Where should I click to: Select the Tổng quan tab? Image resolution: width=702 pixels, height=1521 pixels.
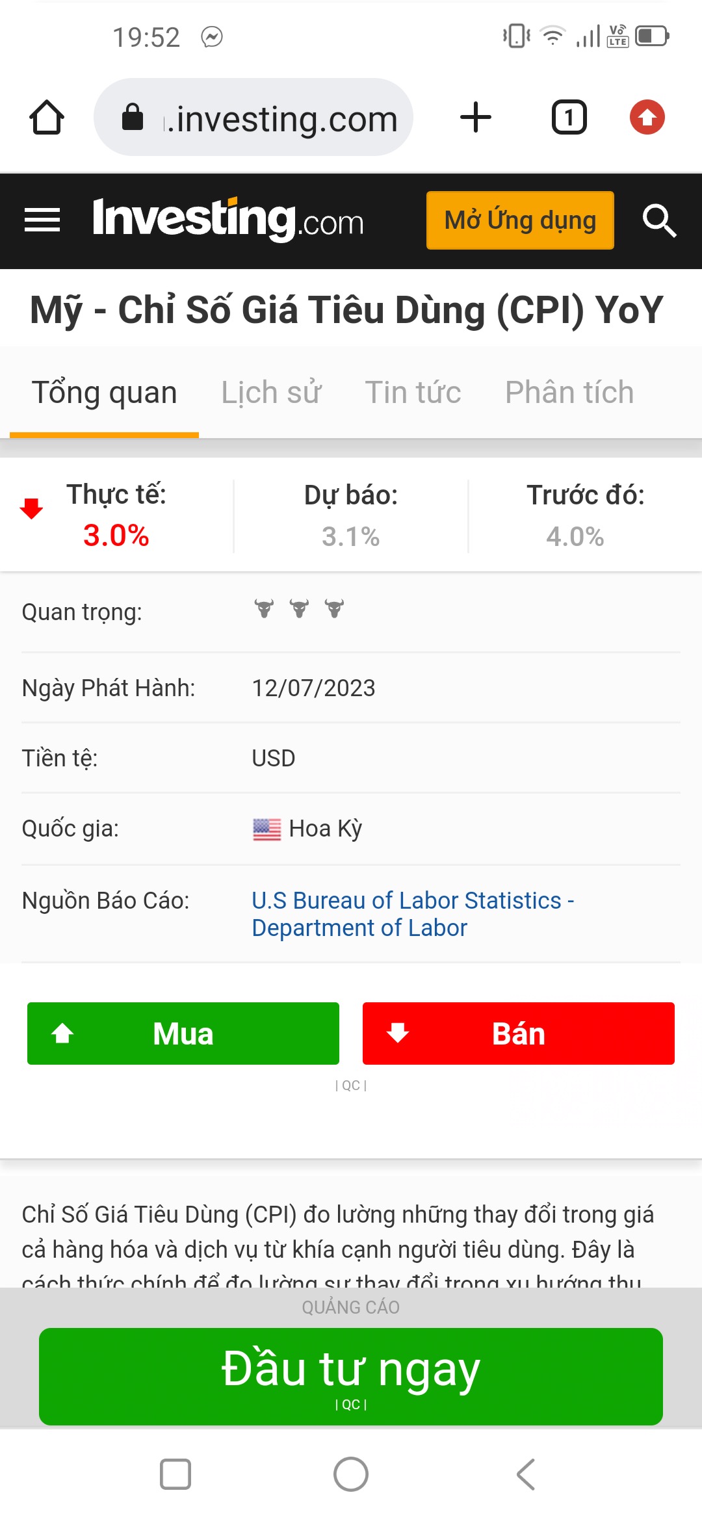pyautogui.click(x=105, y=393)
